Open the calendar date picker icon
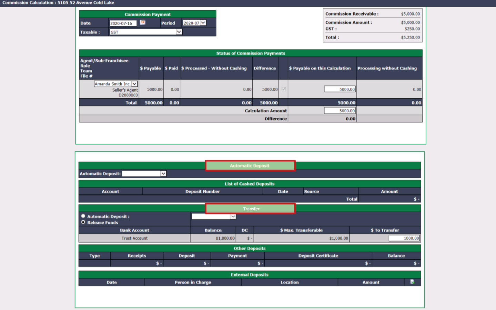Screen dimensions: 496x310 142,23
